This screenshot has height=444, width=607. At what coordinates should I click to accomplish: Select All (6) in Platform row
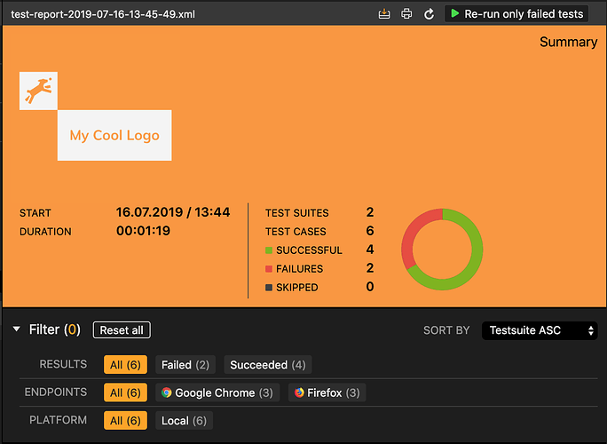tap(125, 420)
